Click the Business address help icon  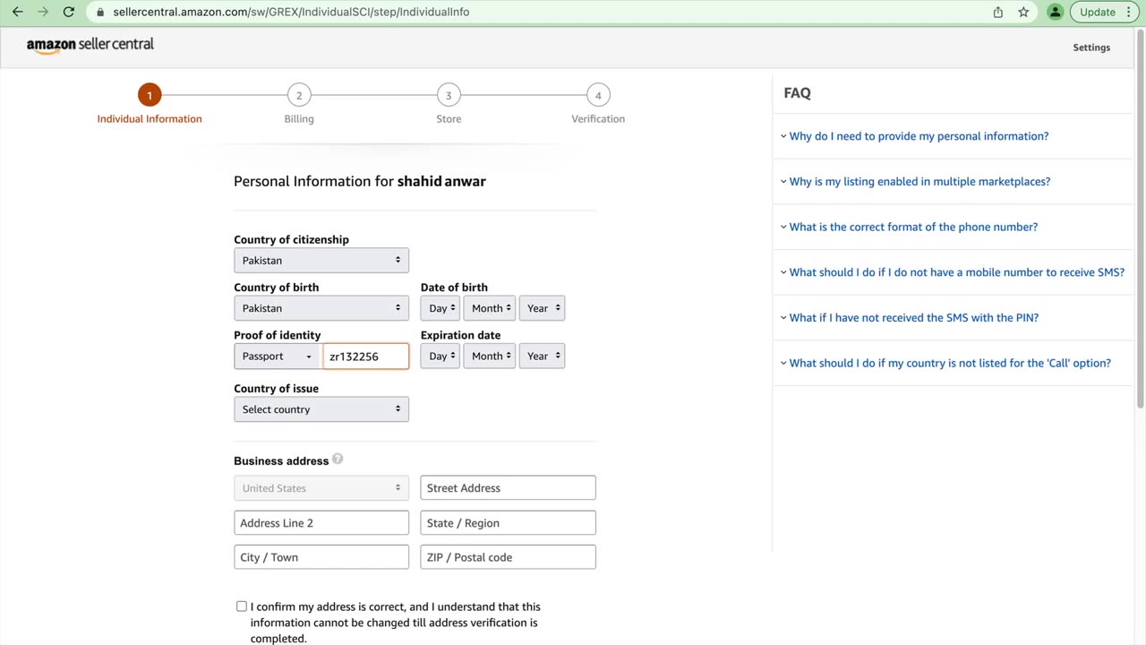[338, 459]
